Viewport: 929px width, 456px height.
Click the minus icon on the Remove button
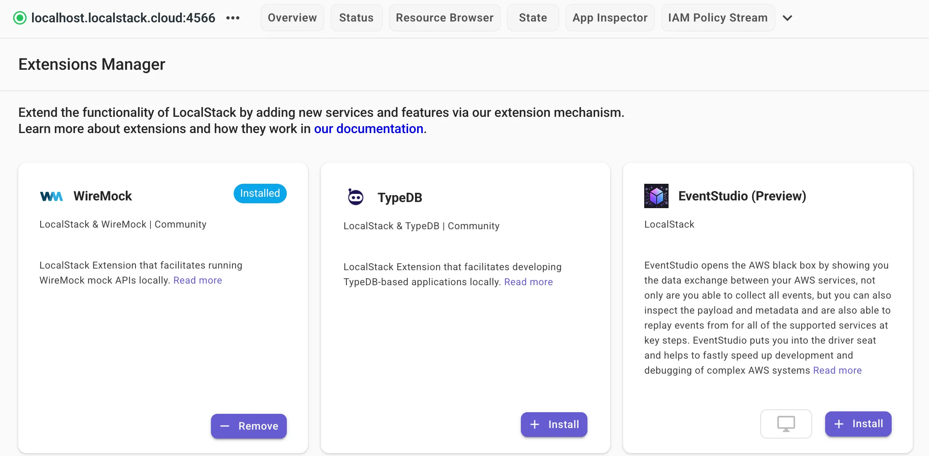click(x=224, y=426)
